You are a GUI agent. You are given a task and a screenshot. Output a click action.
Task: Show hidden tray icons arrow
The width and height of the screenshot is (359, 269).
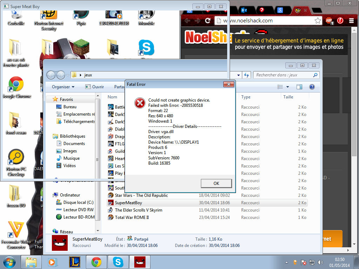click(286, 262)
